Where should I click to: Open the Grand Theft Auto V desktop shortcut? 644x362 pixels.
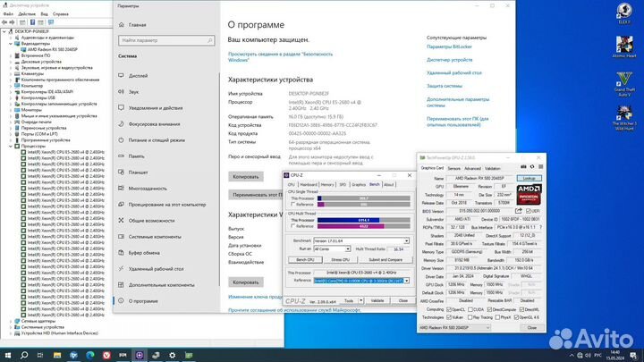click(624, 84)
